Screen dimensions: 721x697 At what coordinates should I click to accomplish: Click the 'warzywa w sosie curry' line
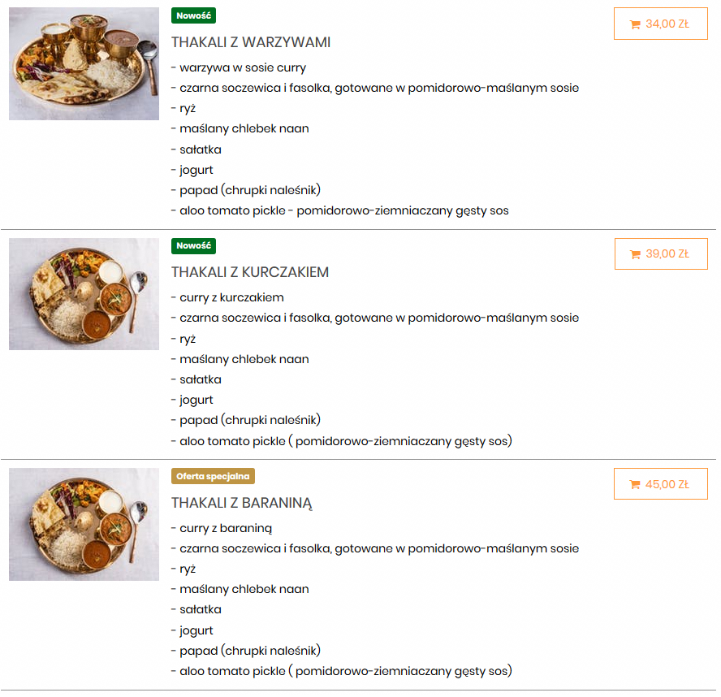[x=239, y=67]
